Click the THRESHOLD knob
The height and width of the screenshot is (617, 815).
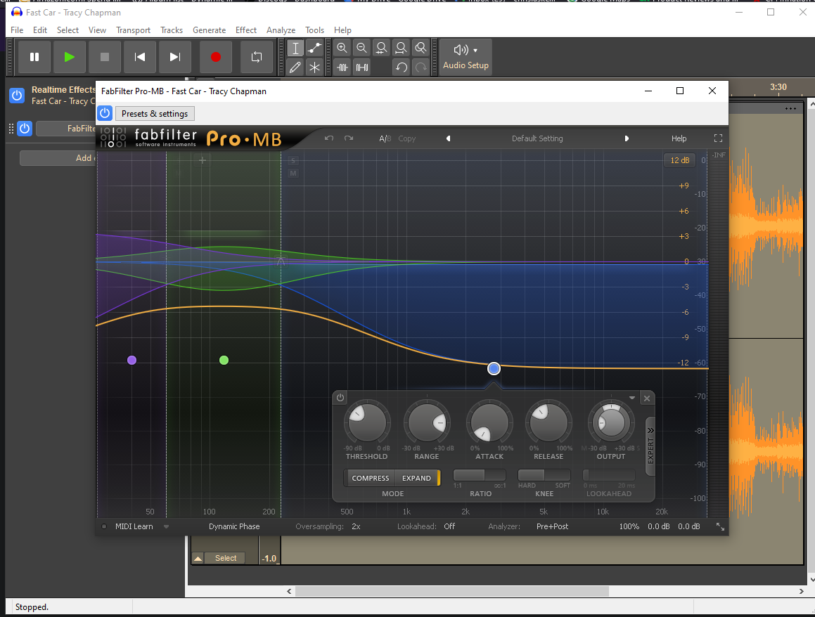pos(367,422)
